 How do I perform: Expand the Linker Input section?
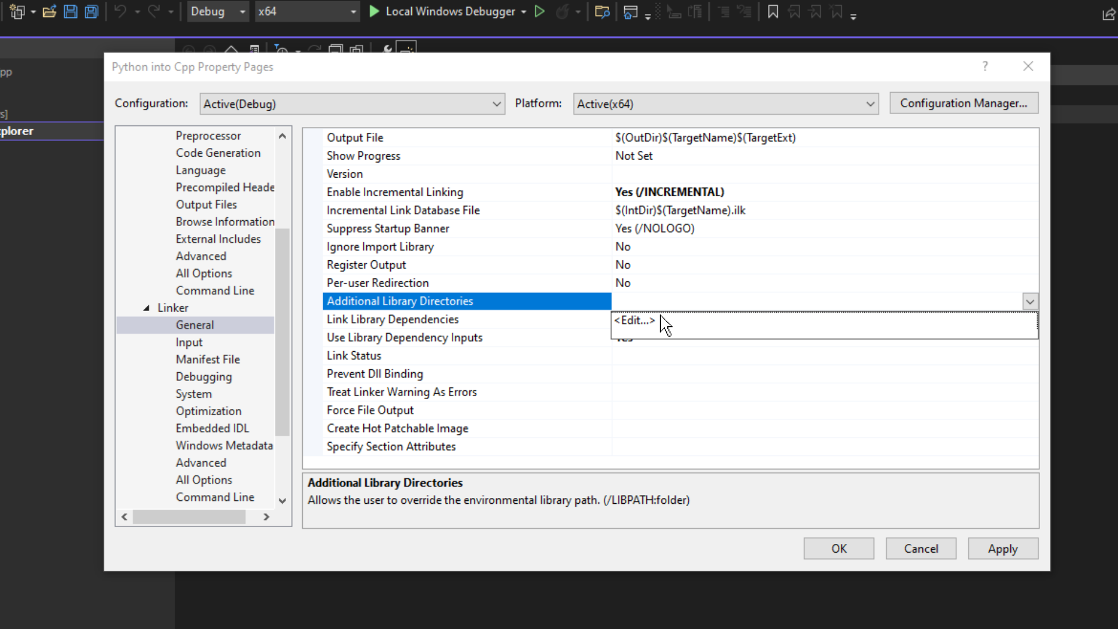coord(189,342)
